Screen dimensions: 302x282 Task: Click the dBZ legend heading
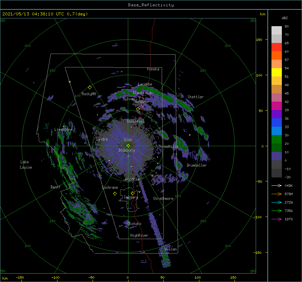coord(285,18)
